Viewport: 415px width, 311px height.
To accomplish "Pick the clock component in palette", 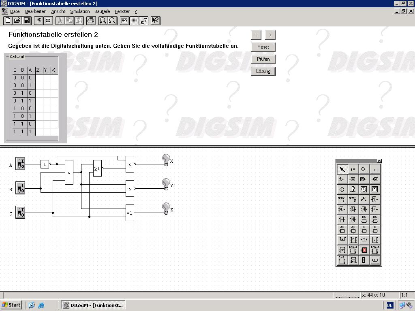I will 364,190.
